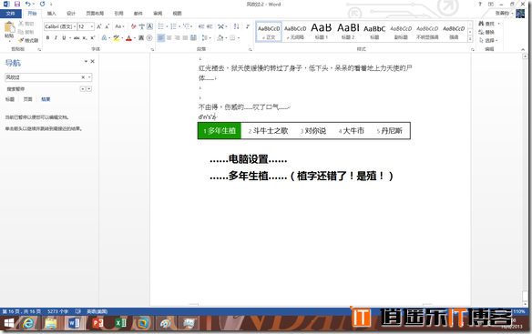The height and width of the screenshot is (334, 532).
Task: Apply character shading
Action: (x=141, y=38)
